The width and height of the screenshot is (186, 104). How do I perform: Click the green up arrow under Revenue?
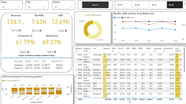pyautogui.click(x=20, y=31)
